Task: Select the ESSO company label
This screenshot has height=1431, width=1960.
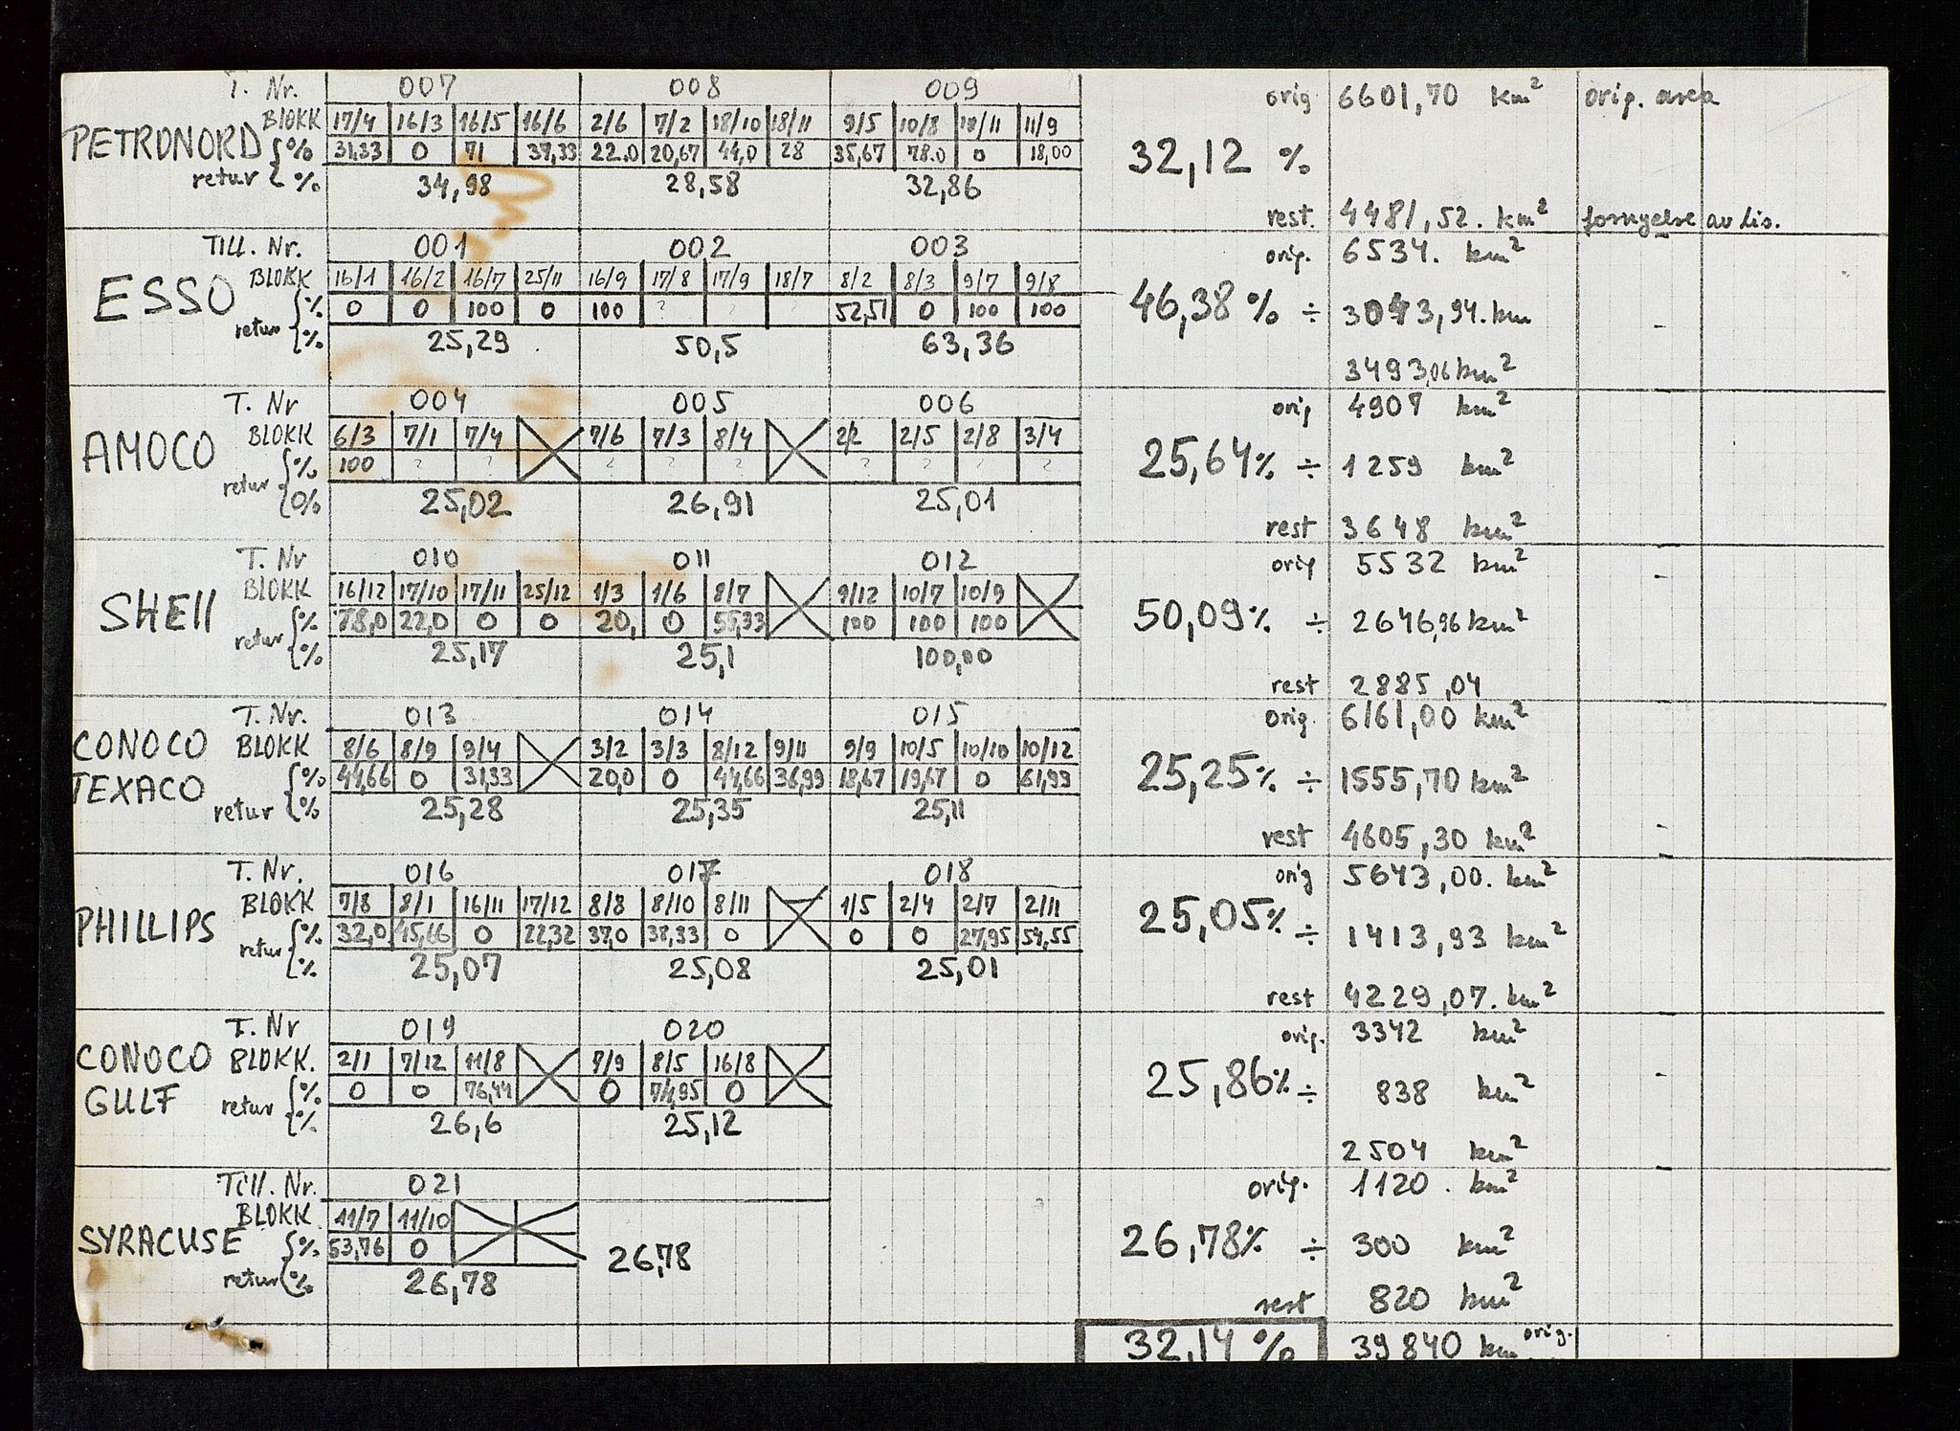Action: tap(166, 299)
